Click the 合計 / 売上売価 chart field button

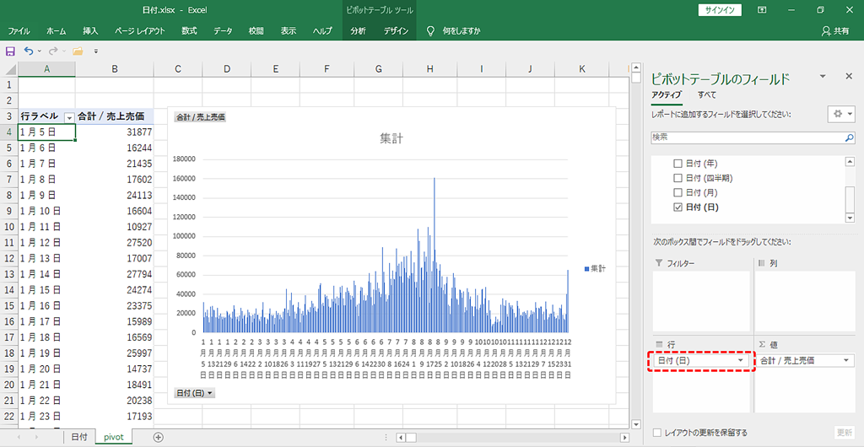click(200, 117)
